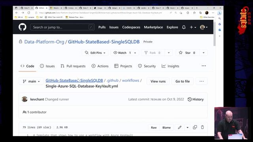Open the Changed runner commit message
Viewport: 253px width, 142px height.
pyautogui.click(x=57, y=99)
